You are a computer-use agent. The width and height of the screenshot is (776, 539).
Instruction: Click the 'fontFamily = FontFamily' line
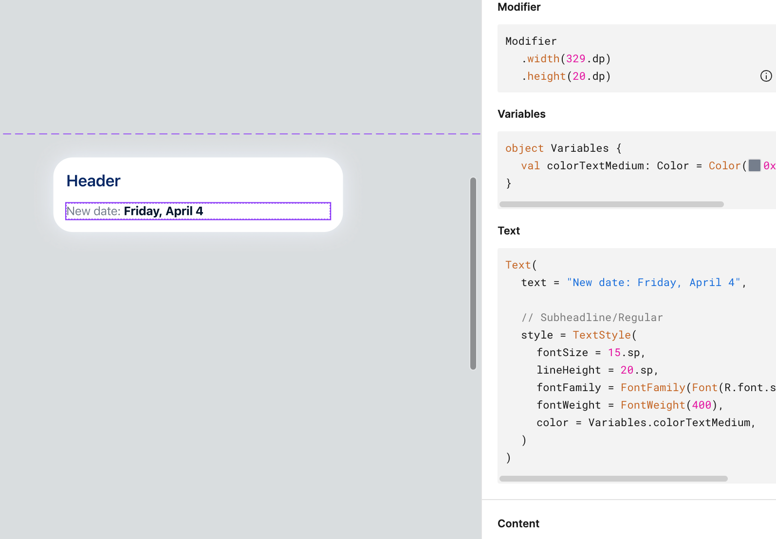[656, 388]
